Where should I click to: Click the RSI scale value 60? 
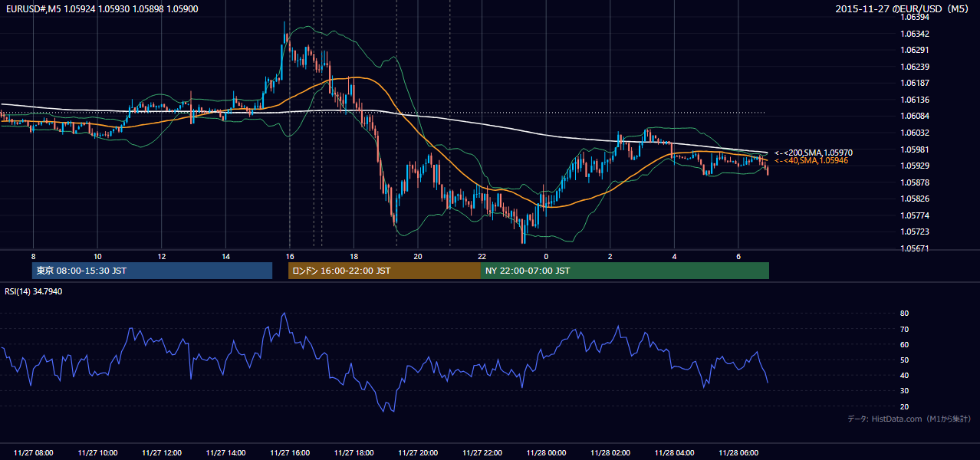904,344
